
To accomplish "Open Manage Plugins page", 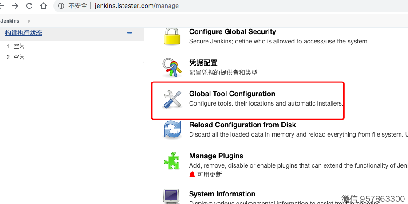I will [x=216, y=156].
